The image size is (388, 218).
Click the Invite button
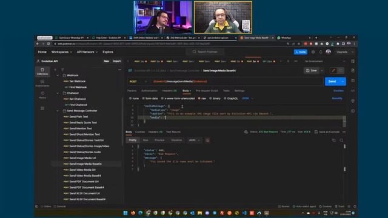(301, 52)
